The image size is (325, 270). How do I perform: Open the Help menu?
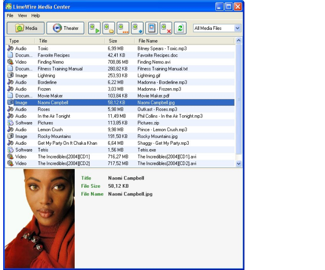(35, 15)
